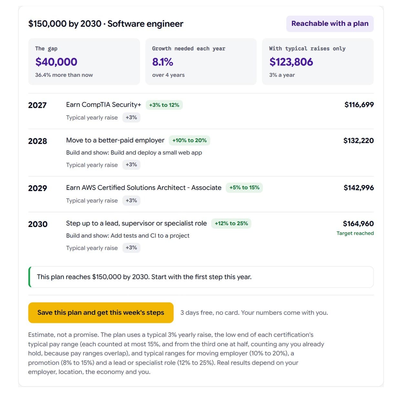Click the $142,996 salary figure
Viewport: 402px width, 393px height.
click(x=359, y=188)
